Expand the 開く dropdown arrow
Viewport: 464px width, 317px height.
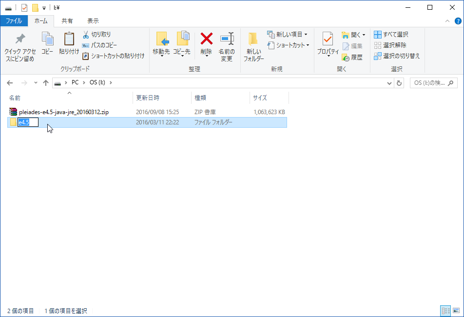(364, 35)
